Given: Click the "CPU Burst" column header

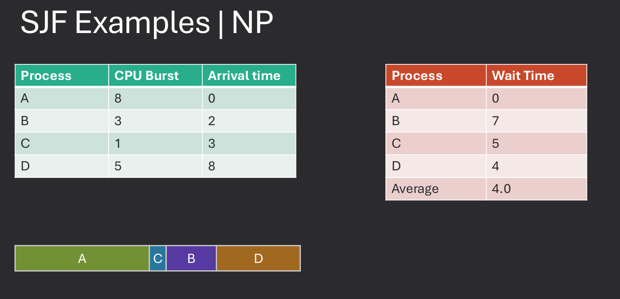Looking at the screenshot, I should [x=155, y=76].
